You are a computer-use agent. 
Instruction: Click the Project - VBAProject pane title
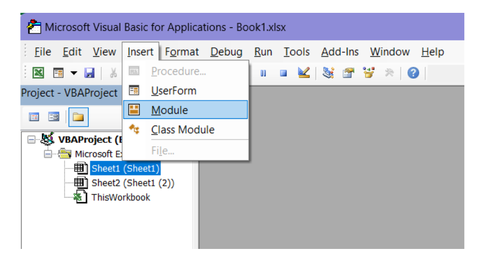point(69,93)
